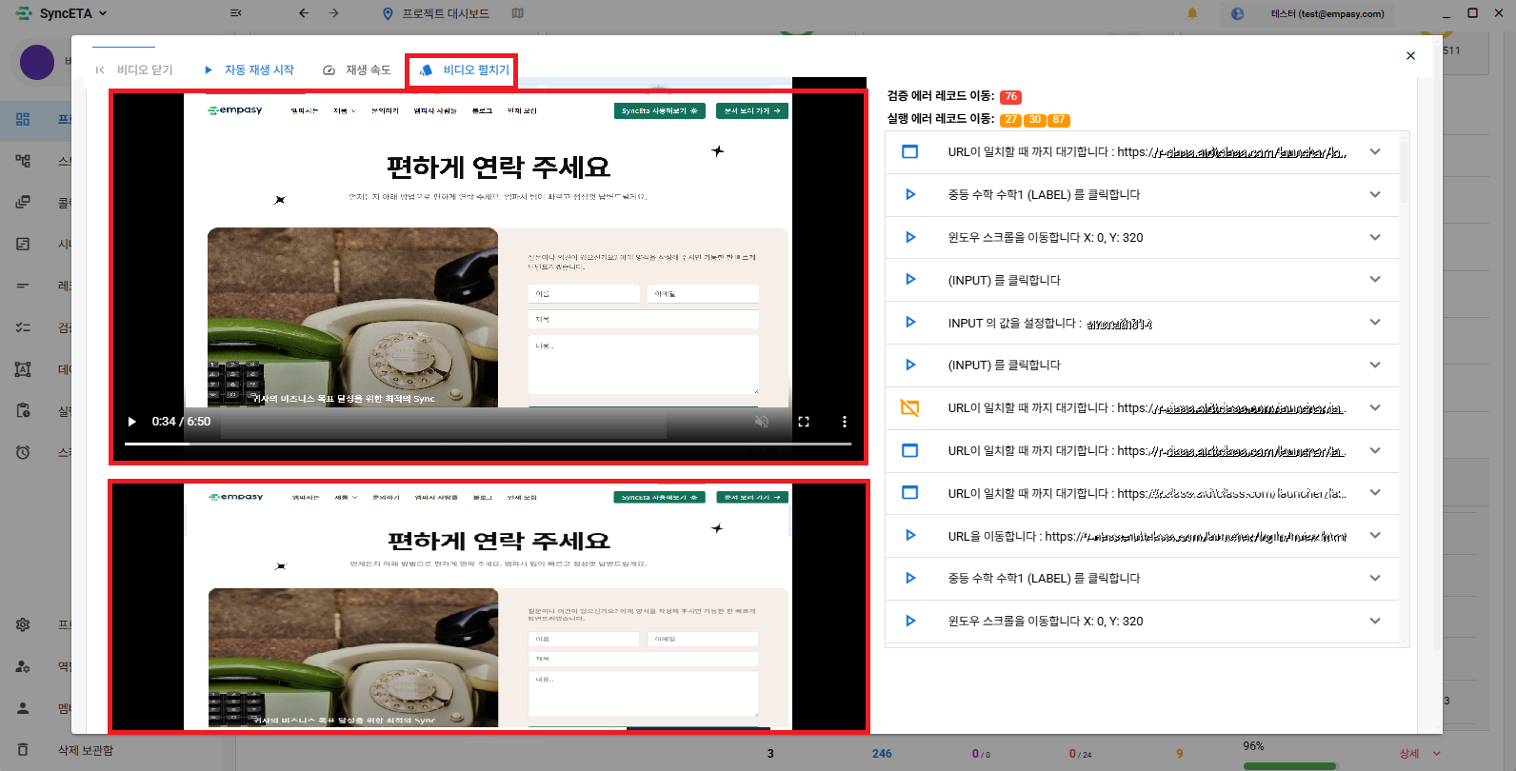This screenshot has width=1516, height=771.
Task: Expand INPUT 값 설정 step details
Action: (1374, 323)
